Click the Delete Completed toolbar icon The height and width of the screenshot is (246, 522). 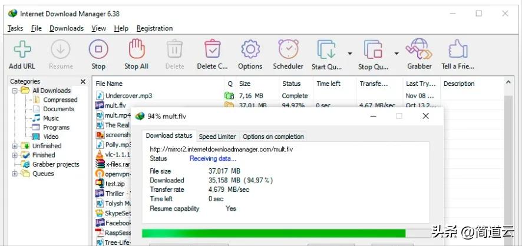click(x=213, y=49)
